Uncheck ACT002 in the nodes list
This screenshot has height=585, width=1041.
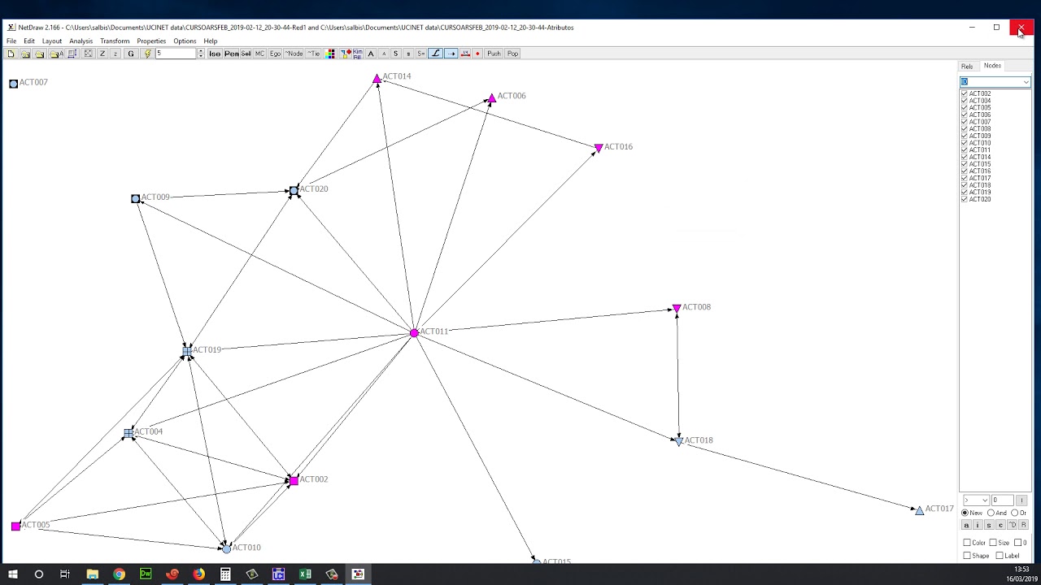pos(965,93)
